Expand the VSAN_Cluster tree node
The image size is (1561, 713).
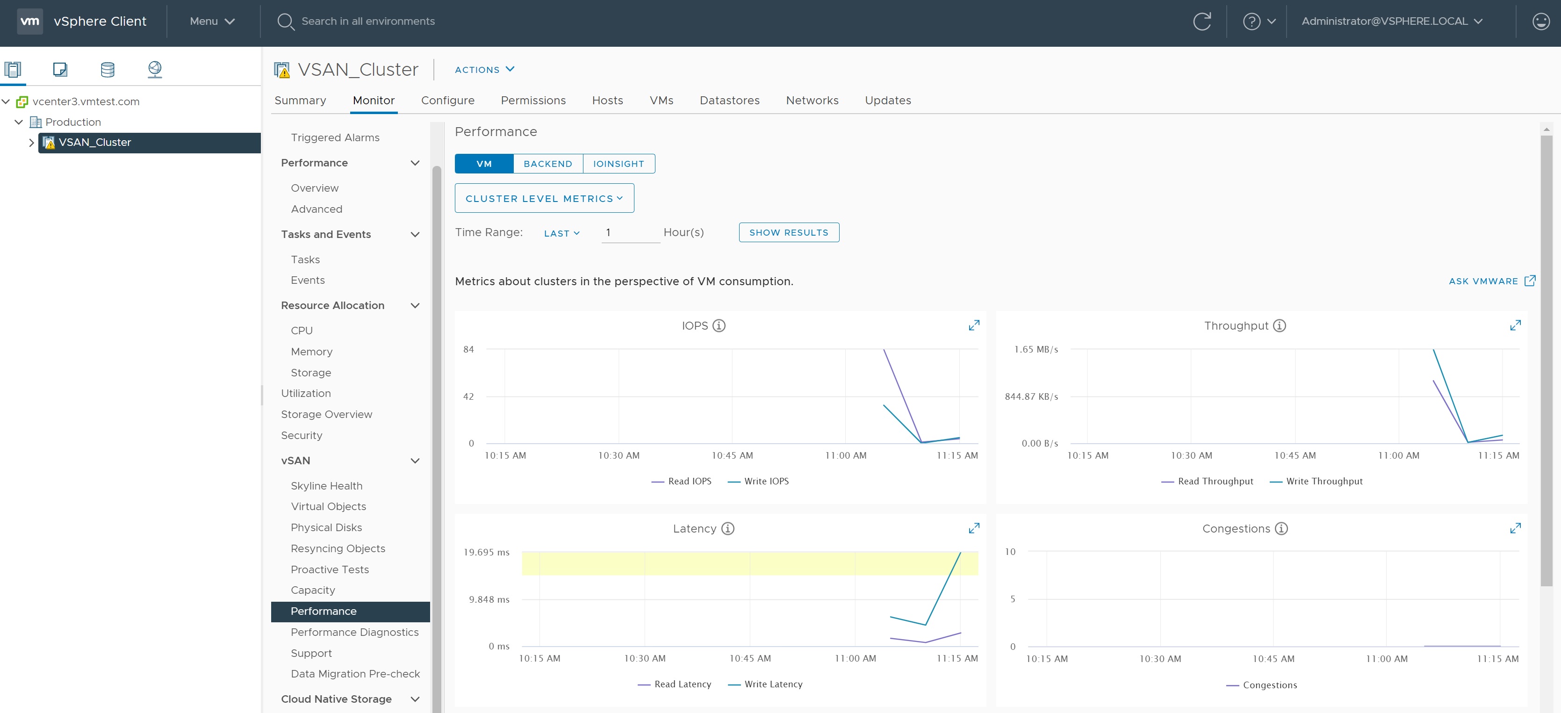point(31,142)
